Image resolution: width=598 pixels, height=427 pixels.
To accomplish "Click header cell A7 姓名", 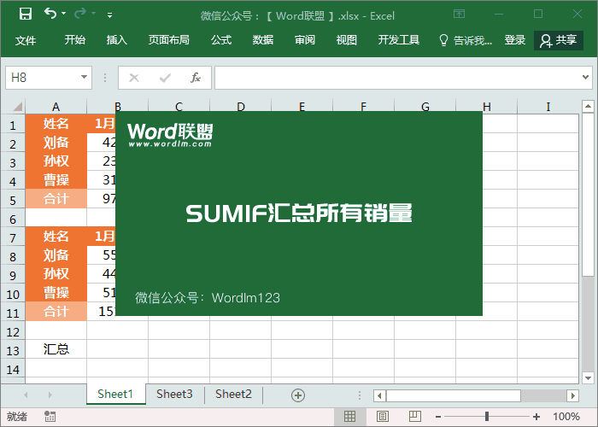I will click(x=56, y=236).
